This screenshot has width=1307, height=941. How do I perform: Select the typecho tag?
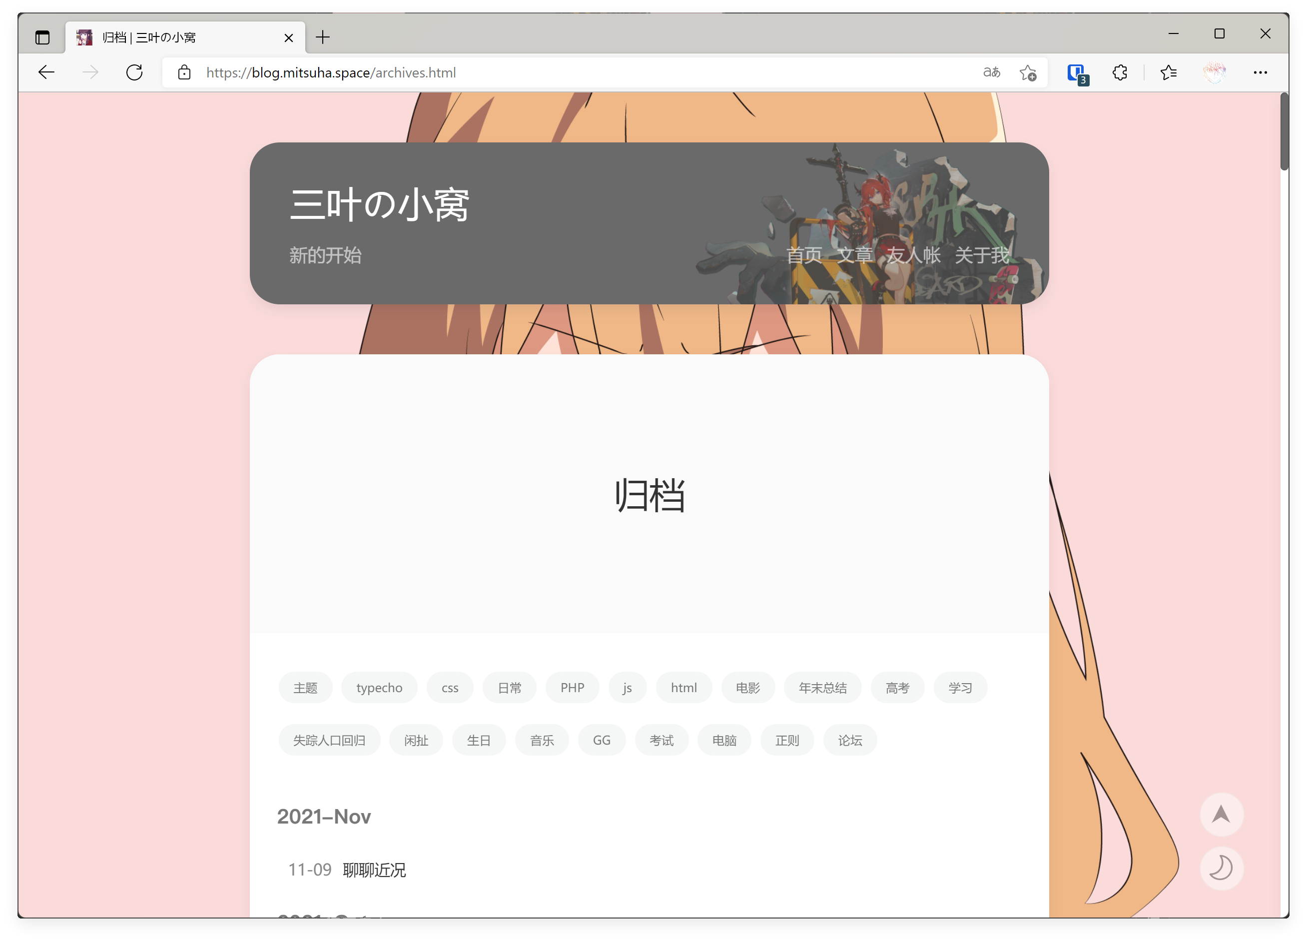[379, 688]
